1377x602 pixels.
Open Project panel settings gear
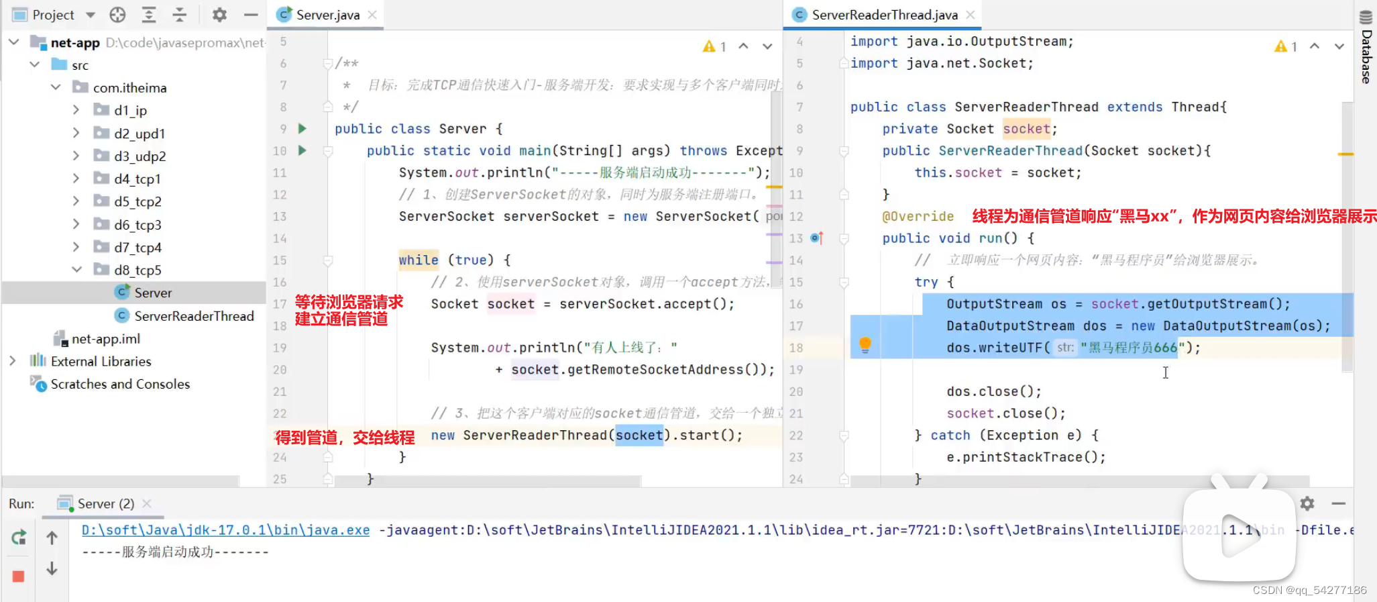tap(219, 15)
